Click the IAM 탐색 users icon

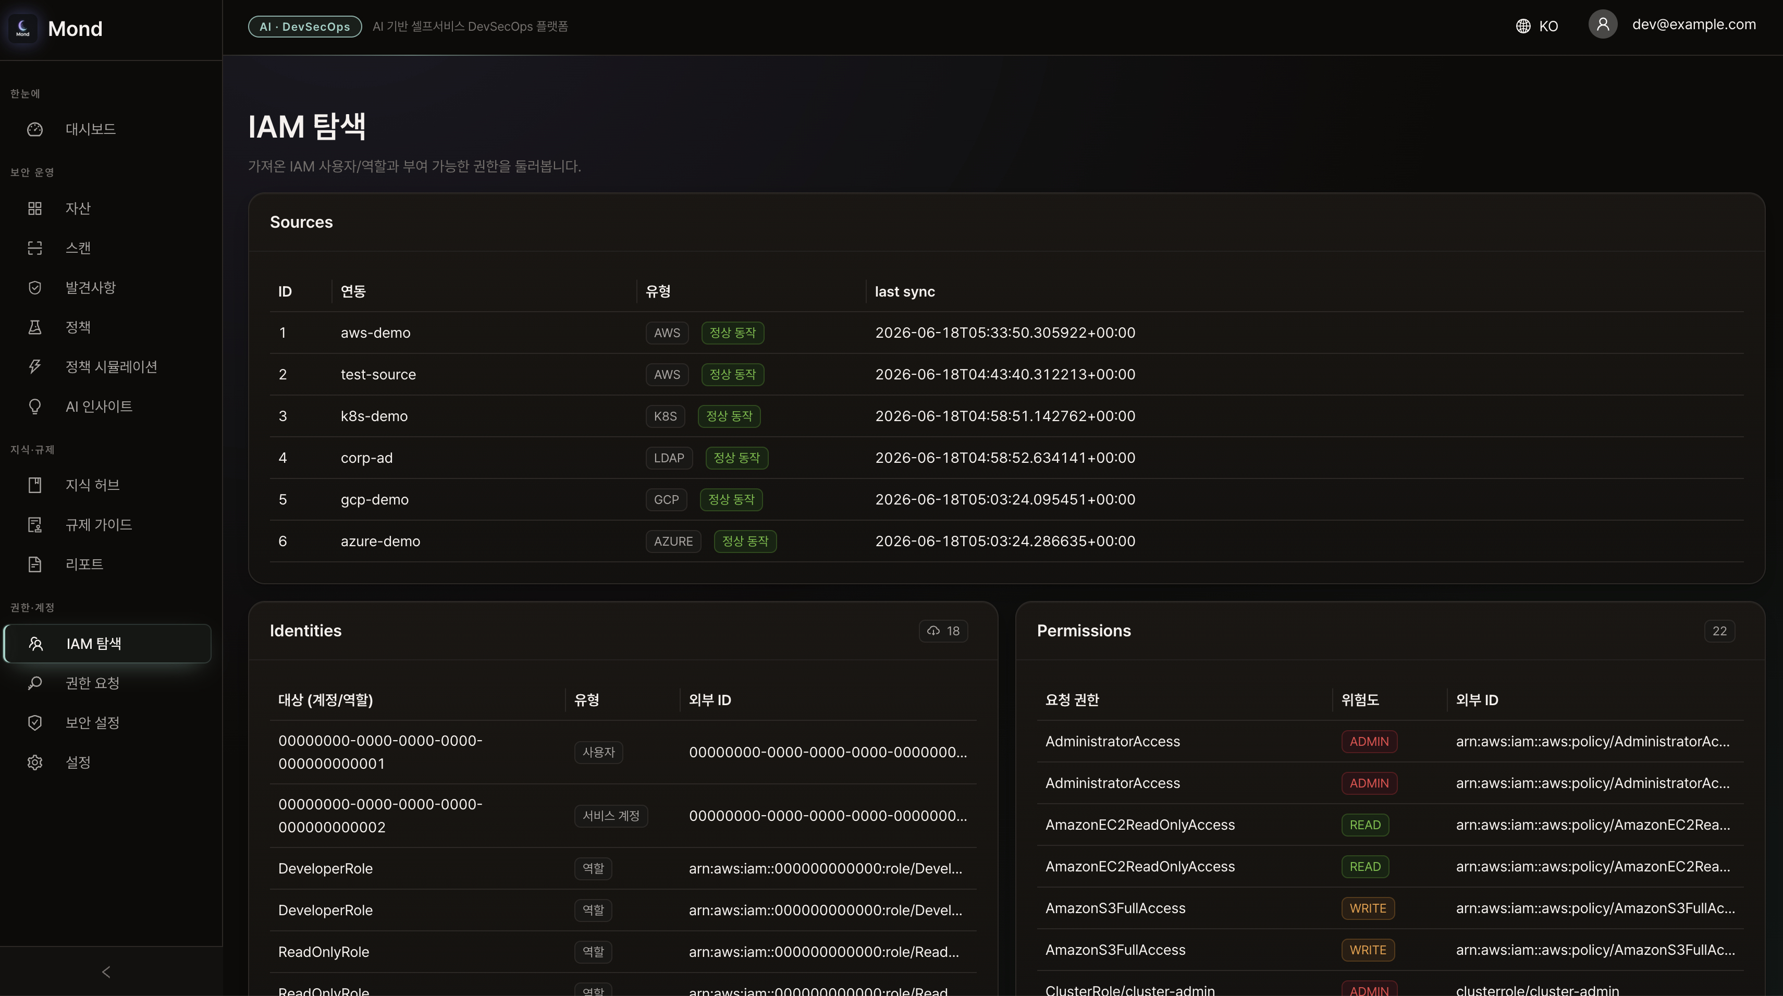(x=36, y=644)
